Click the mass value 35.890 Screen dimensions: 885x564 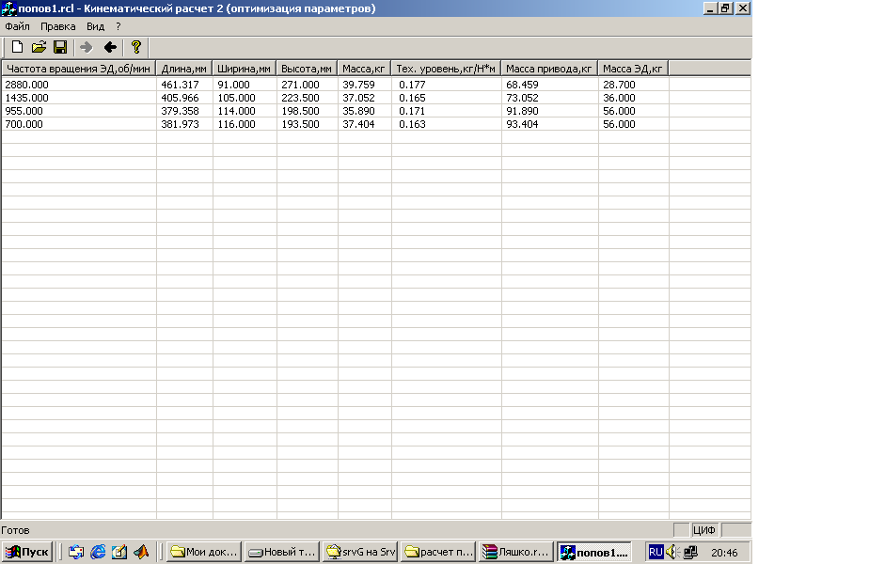358,111
